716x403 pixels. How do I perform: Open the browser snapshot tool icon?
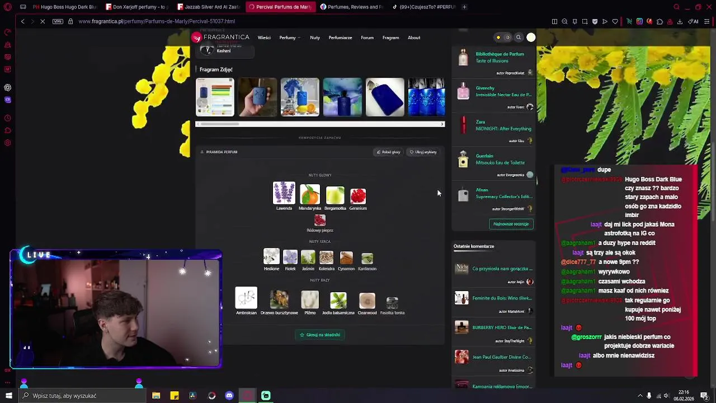(x=585, y=21)
